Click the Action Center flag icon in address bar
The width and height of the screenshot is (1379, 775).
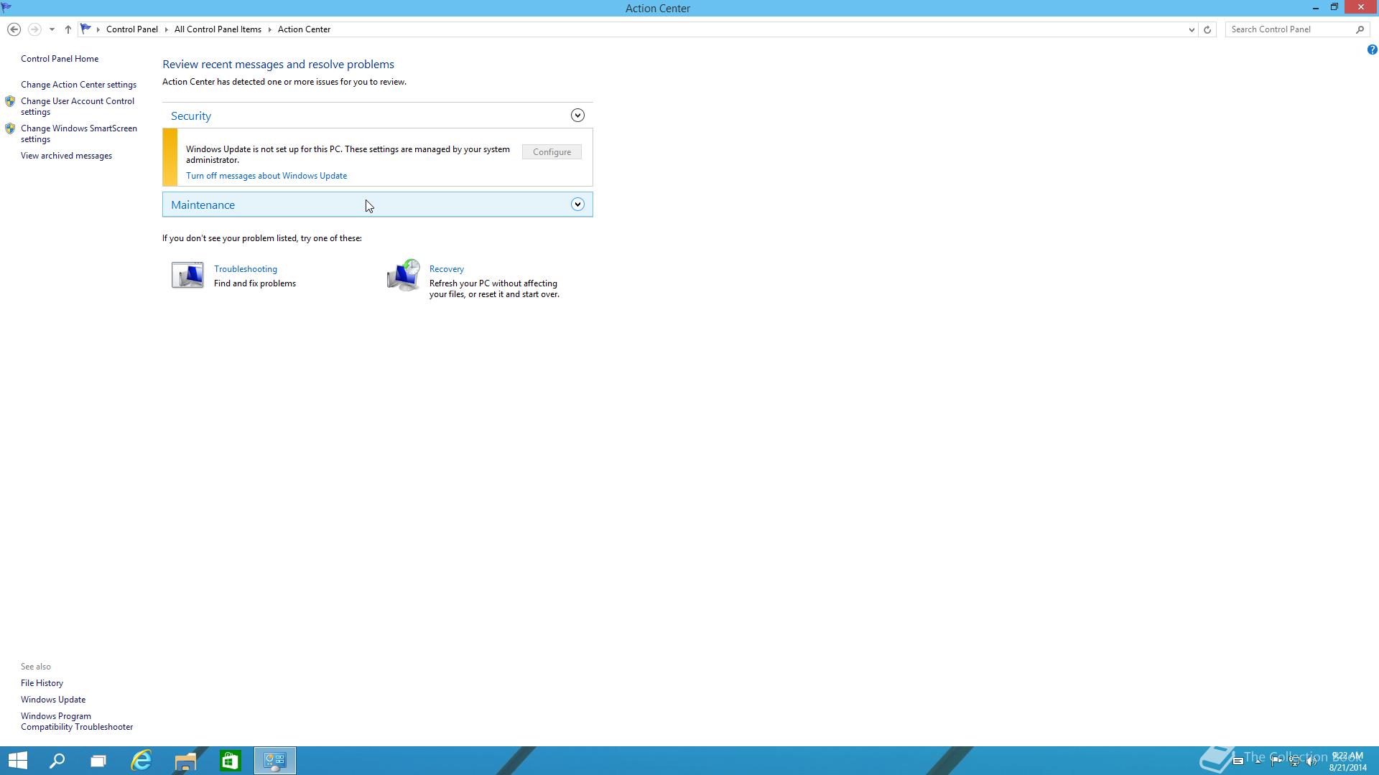tap(85, 29)
